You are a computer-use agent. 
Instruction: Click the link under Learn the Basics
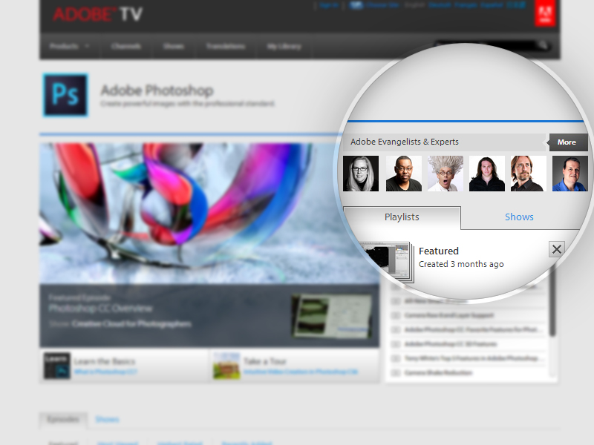(x=105, y=372)
